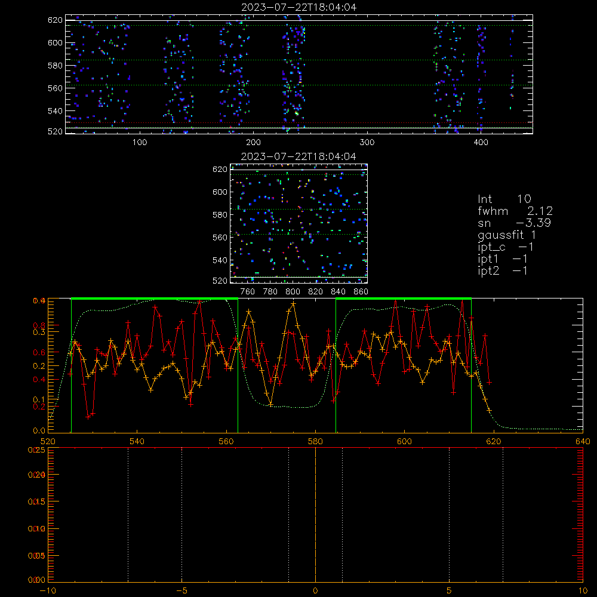Select the 'fwhm 2.12' readout text

(515, 211)
